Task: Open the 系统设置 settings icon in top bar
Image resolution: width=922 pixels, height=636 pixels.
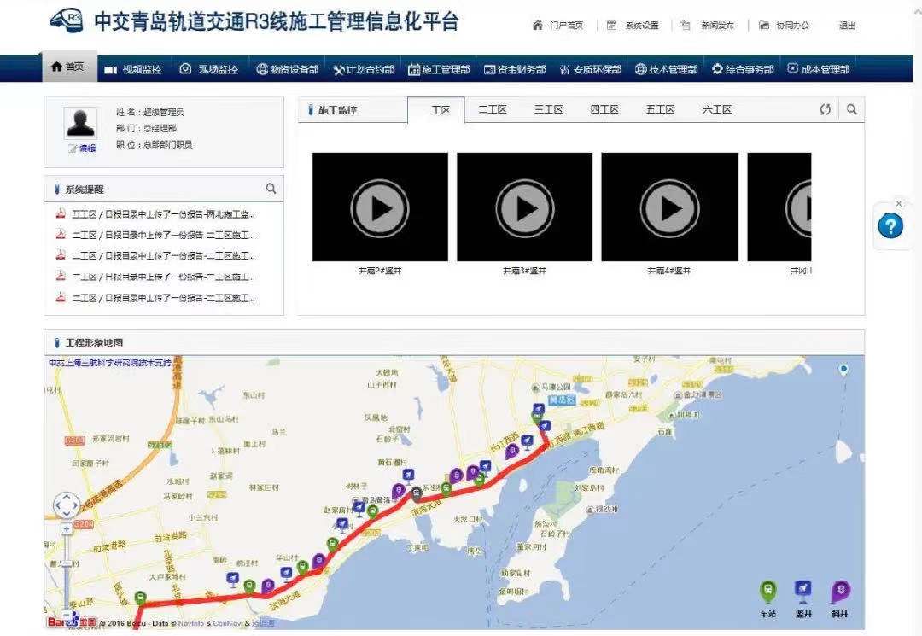Action: click(610, 26)
